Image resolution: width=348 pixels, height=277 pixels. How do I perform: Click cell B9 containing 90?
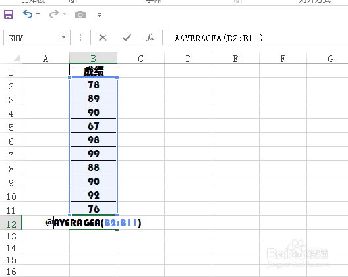point(93,181)
